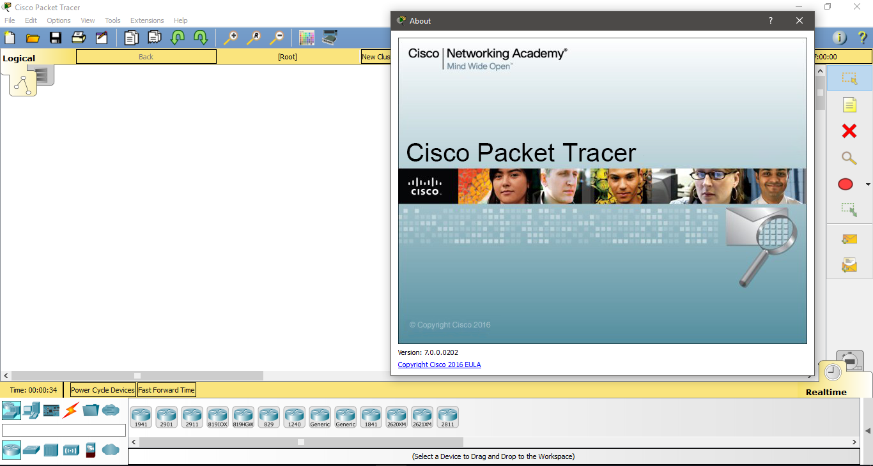The width and height of the screenshot is (873, 466).
Task: Choose the Resize Shape tool
Action: pyautogui.click(x=849, y=209)
